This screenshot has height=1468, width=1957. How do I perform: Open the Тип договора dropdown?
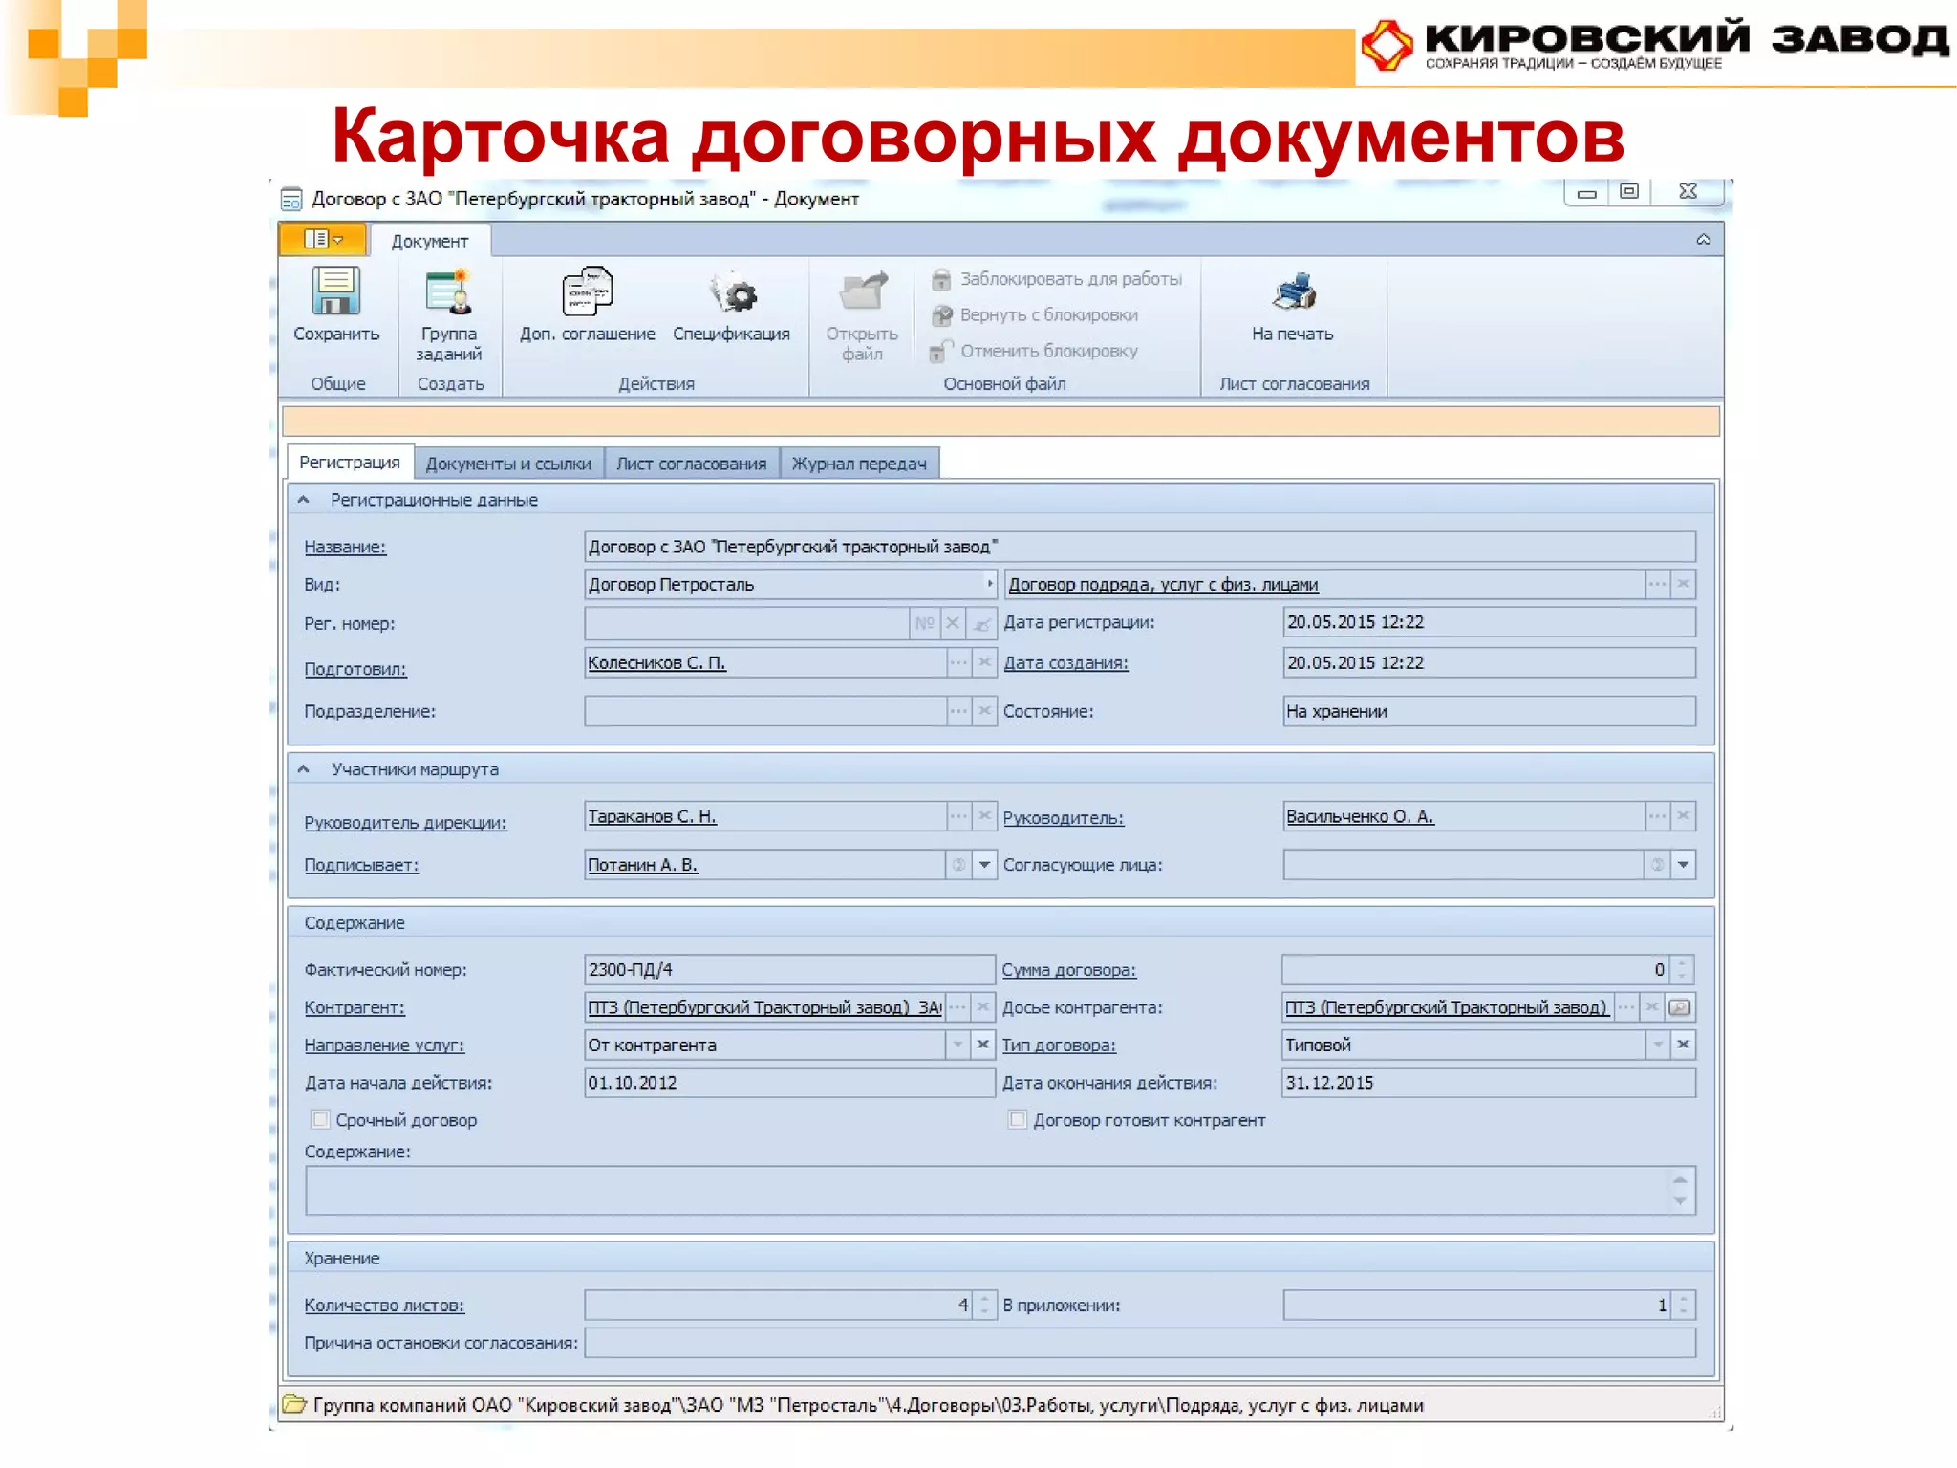click(1658, 1045)
